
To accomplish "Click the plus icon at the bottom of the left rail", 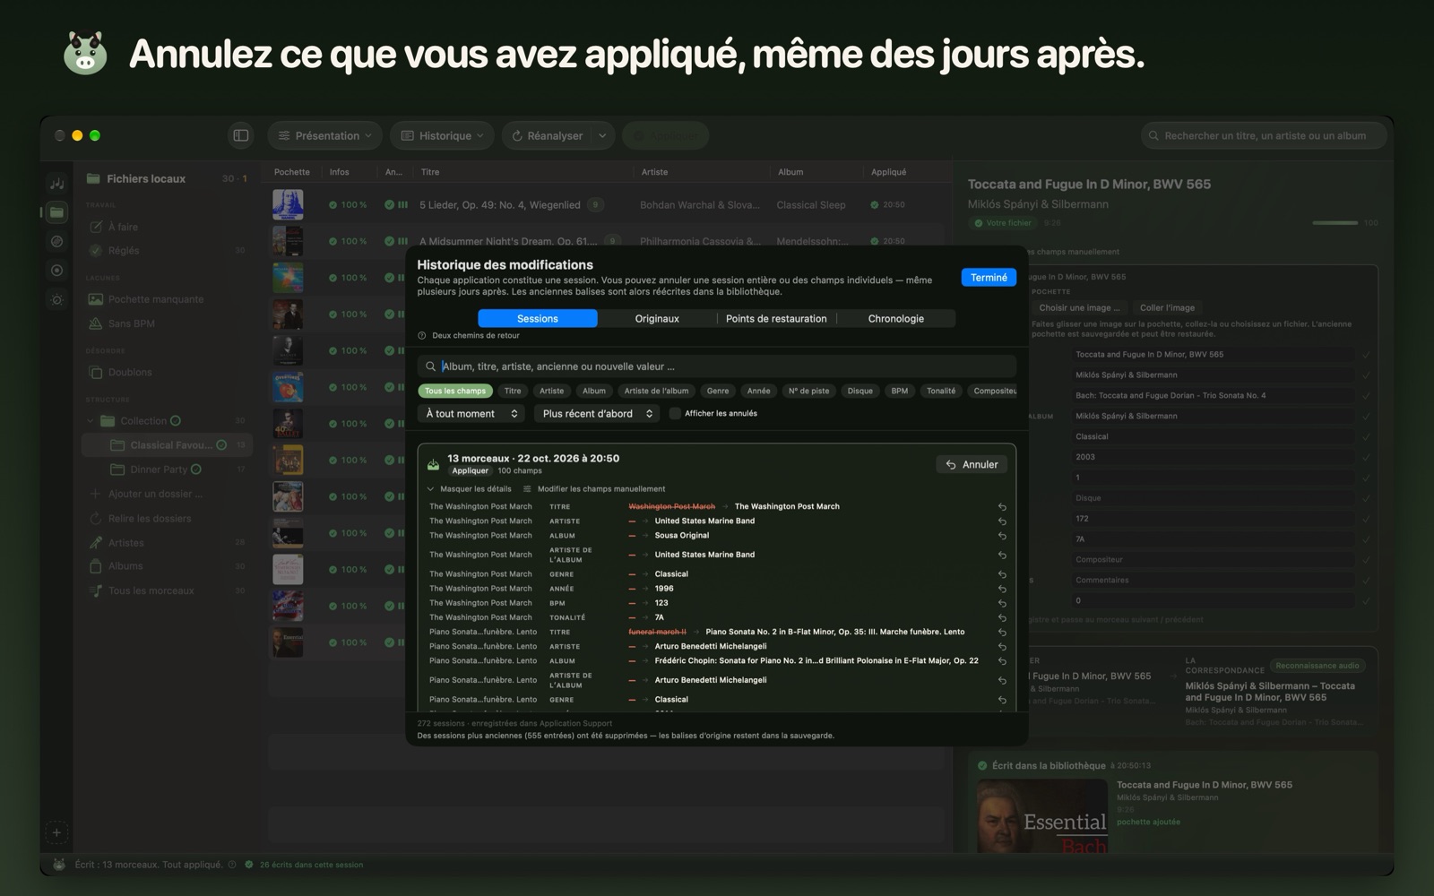I will (56, 832).
